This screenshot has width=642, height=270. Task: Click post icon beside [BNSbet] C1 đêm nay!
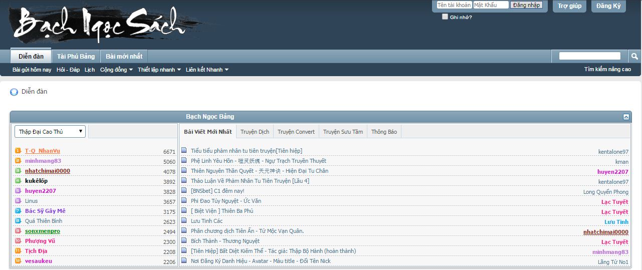point(184,191)
